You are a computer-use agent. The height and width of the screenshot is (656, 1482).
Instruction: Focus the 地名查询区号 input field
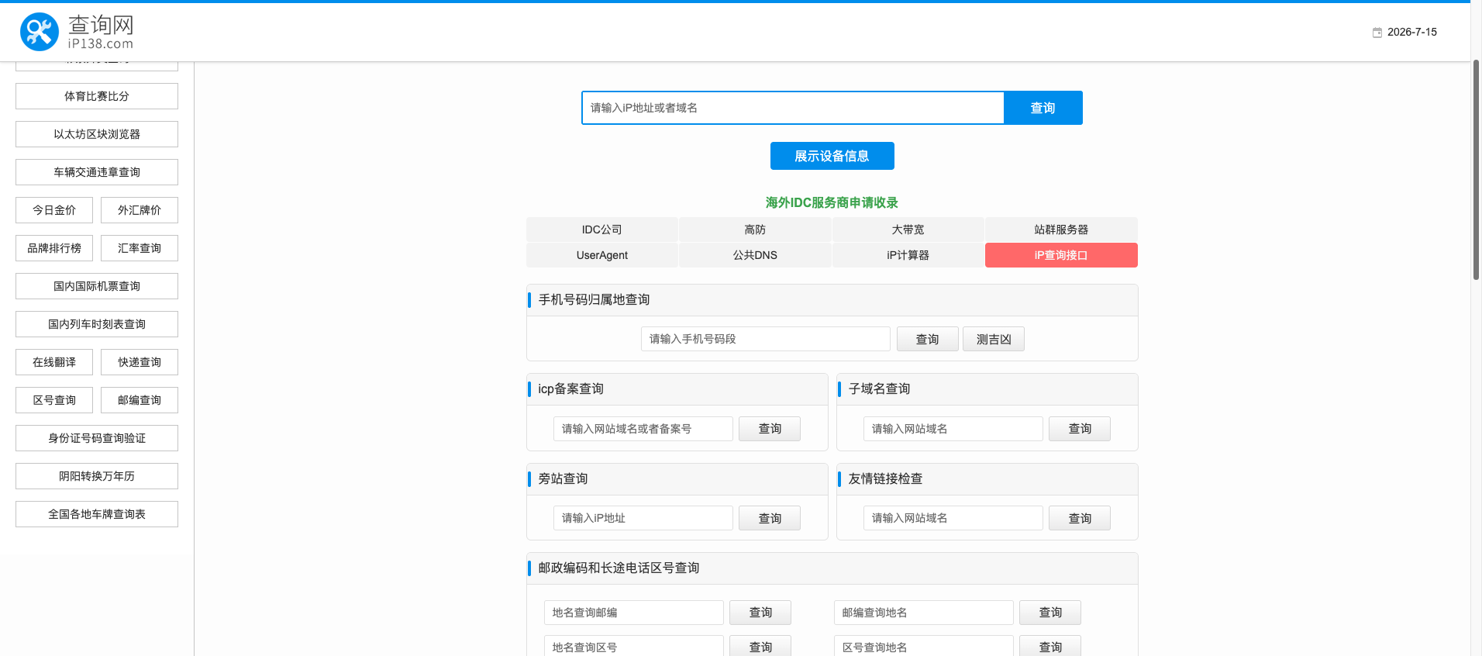point(634,646)
